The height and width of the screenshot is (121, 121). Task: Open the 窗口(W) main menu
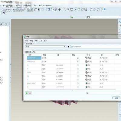(x=42, y=5)
